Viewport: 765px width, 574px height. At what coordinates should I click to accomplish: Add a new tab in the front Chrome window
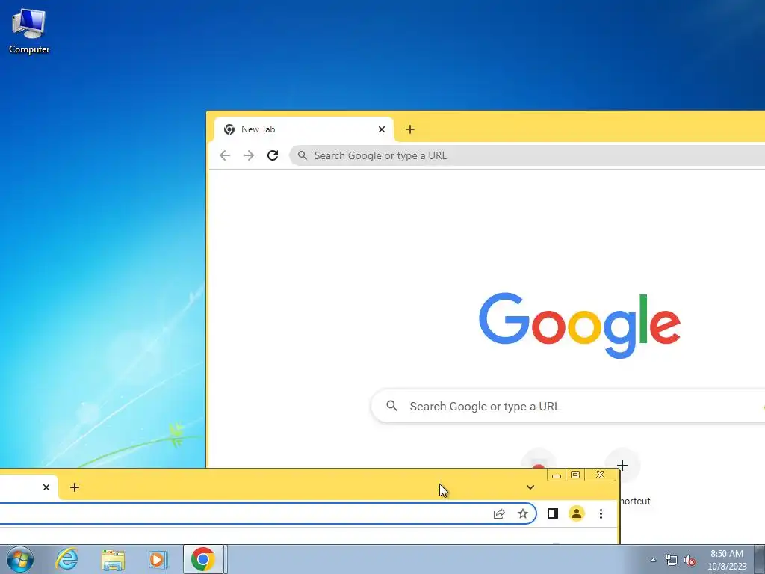tap(75, 487)
